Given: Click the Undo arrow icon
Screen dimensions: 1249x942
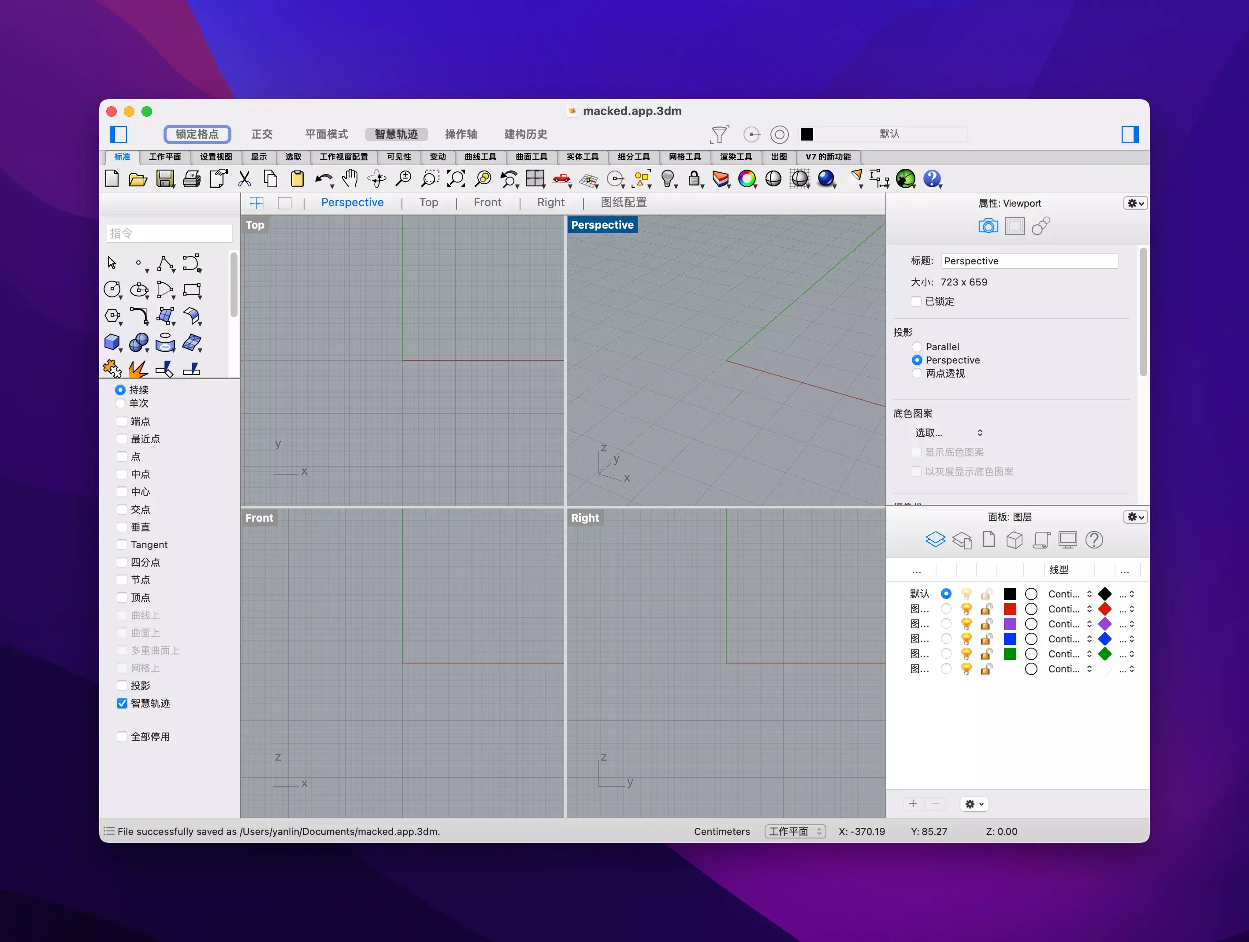Looking at the screenshot, I should point(323,179).
